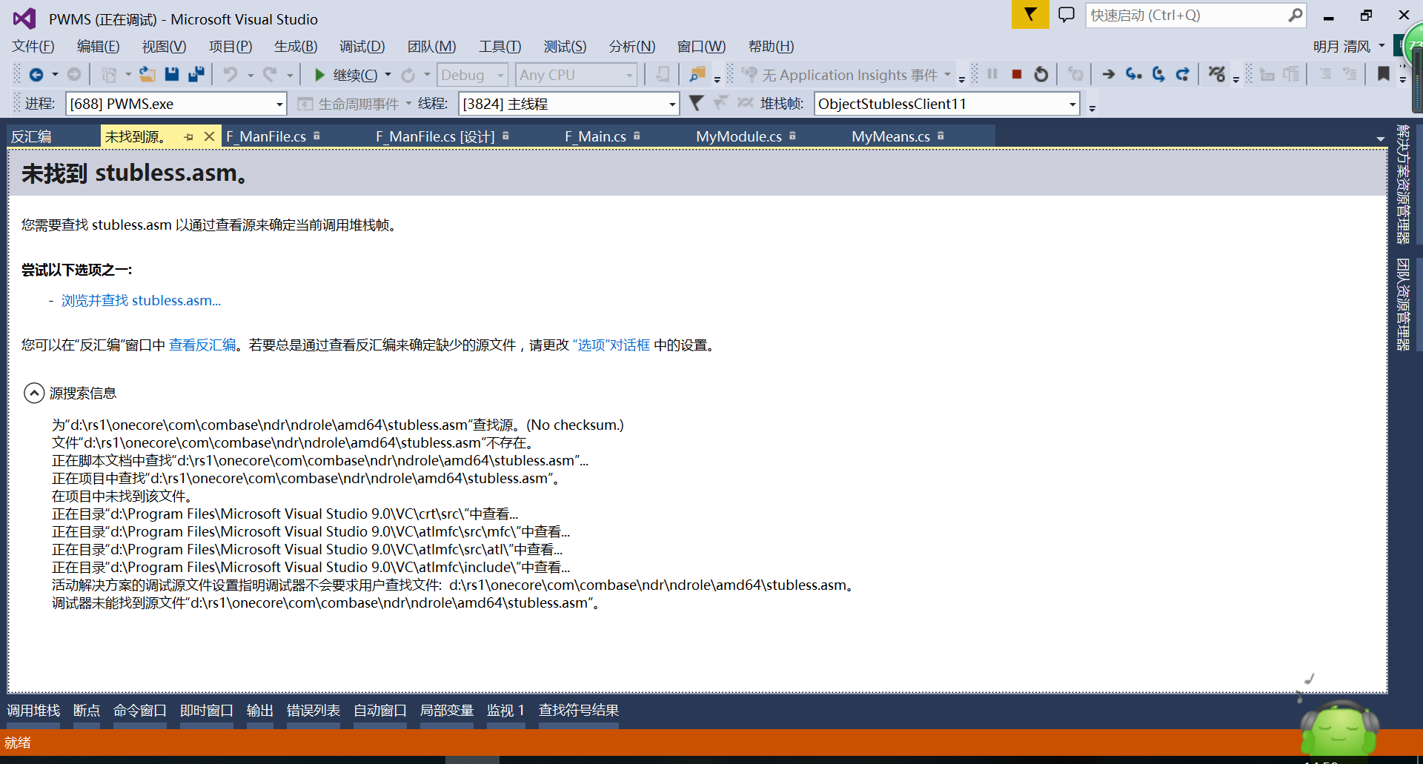Open the 团队资源管理器 side panel
This screenshot has width=1423, height=764.
point(1403,305)
